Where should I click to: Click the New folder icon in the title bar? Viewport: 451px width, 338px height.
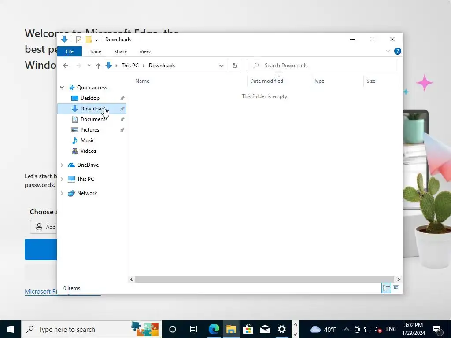tap(89, 40)
